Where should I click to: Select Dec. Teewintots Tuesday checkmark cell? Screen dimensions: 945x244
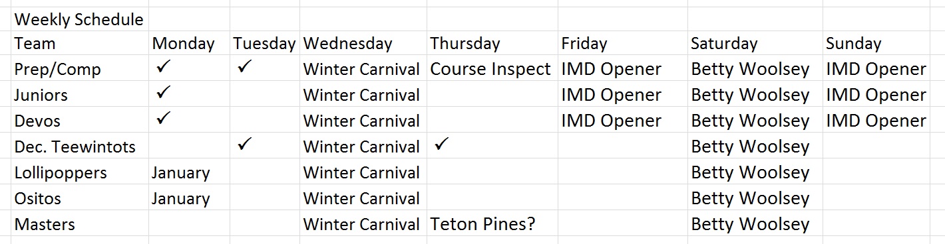click(264, 147)
